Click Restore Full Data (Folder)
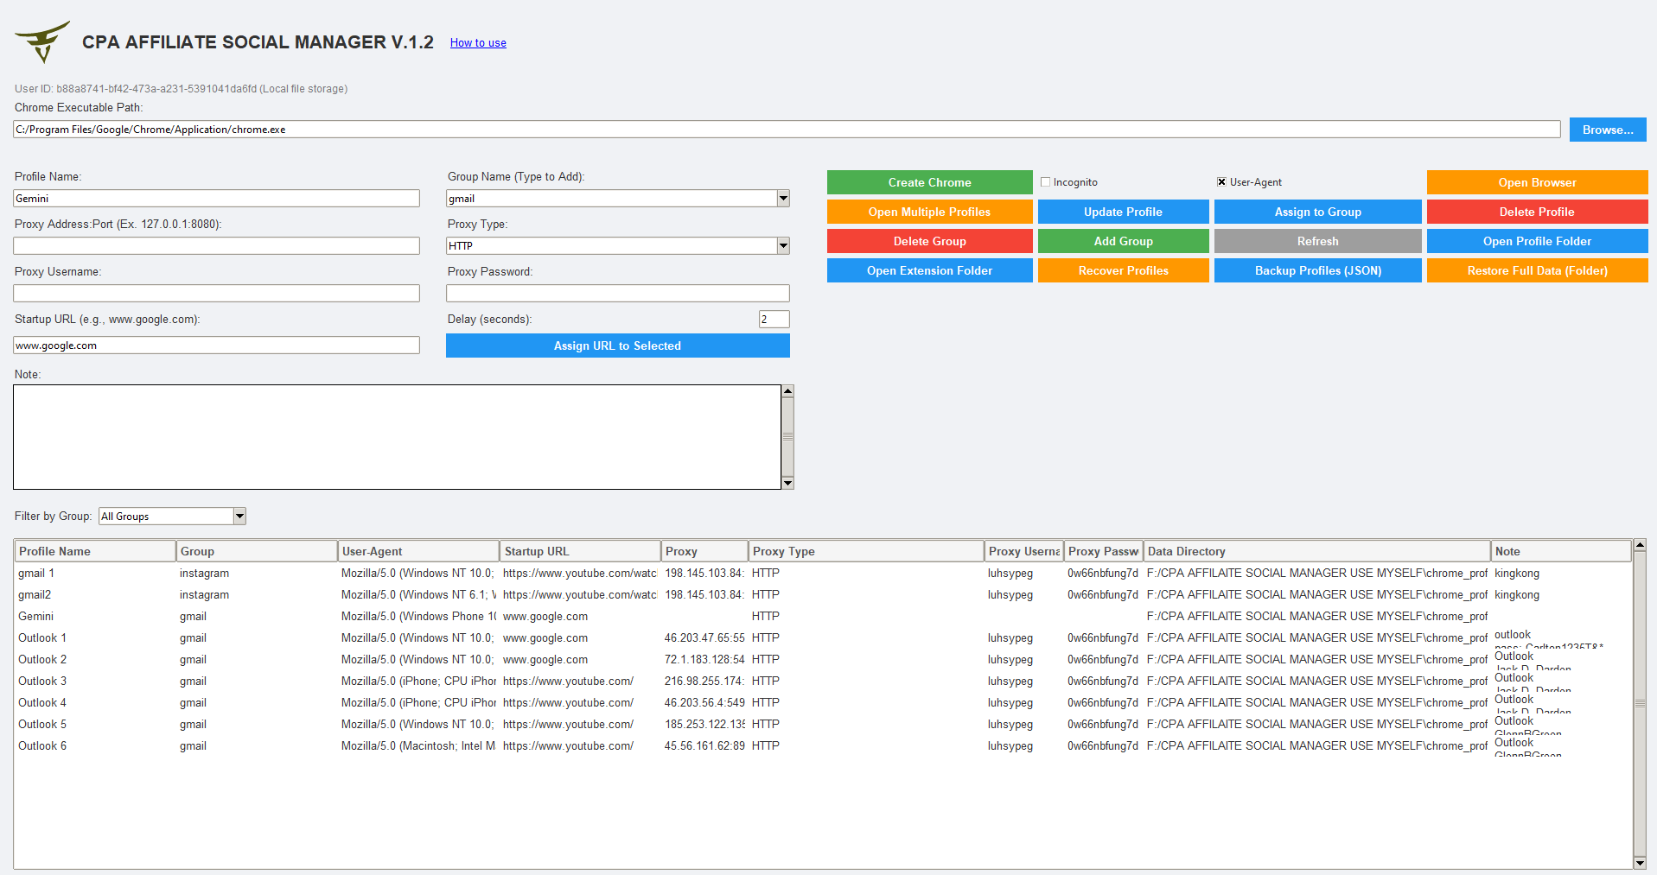The height and width of the screenshot is (875, 1657). 1537,270
